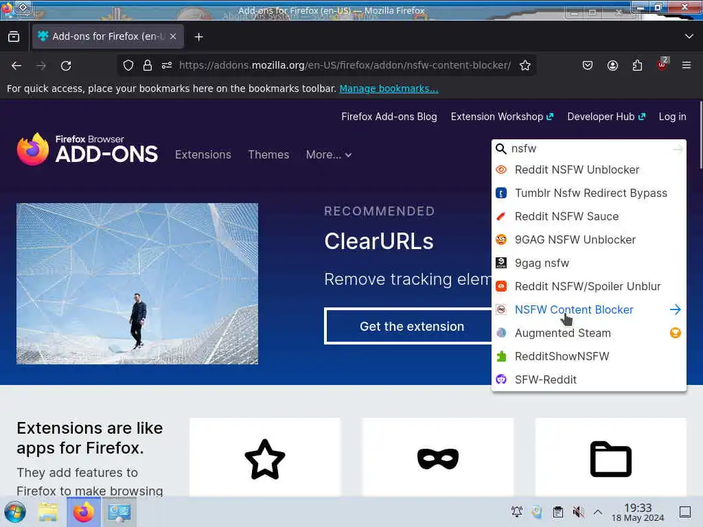The width and height of the screenshot is (703, 527).
Task: Open the Start menu button
Action: (15, 512)
